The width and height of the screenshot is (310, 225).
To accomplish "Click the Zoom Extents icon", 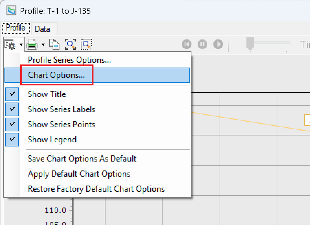I will tap(70, 44).
